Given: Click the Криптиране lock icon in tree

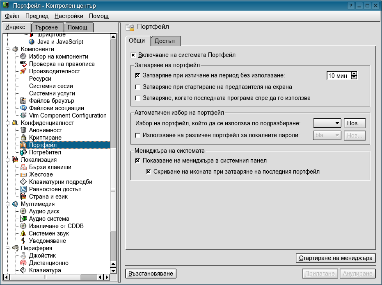Looking at the screenshot, I should pos(23,138).
